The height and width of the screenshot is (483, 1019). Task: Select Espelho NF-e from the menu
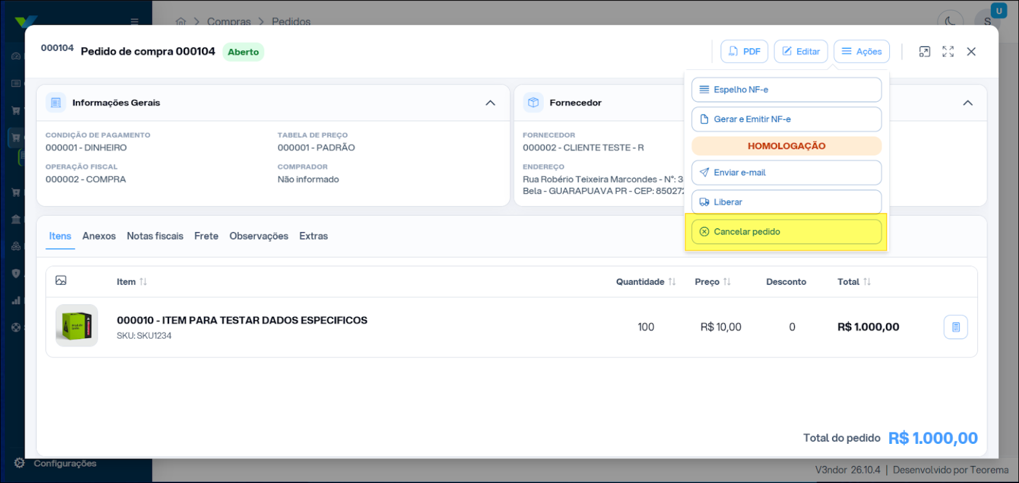point(786,89)
